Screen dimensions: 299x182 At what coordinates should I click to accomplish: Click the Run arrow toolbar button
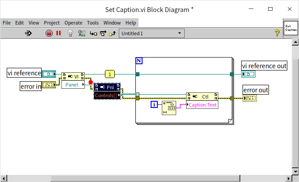(x=28, y=33)
